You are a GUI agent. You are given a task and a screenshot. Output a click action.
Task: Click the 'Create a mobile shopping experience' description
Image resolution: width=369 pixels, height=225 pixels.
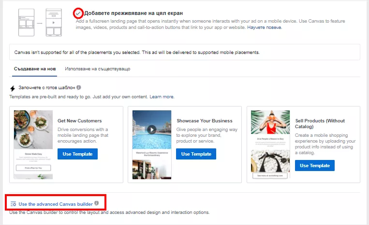pos(325,144)
